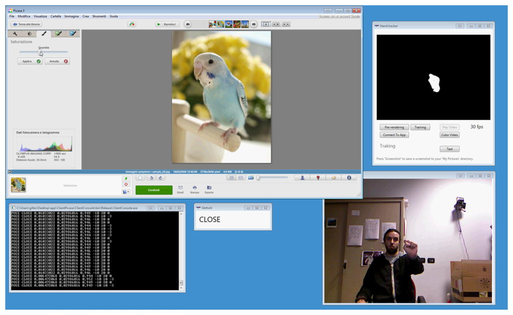Open the wrench basic fixes tab

[15, 34]
